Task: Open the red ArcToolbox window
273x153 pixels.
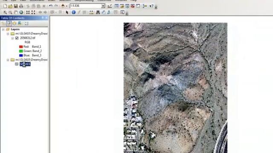Action: coord(133,6)
